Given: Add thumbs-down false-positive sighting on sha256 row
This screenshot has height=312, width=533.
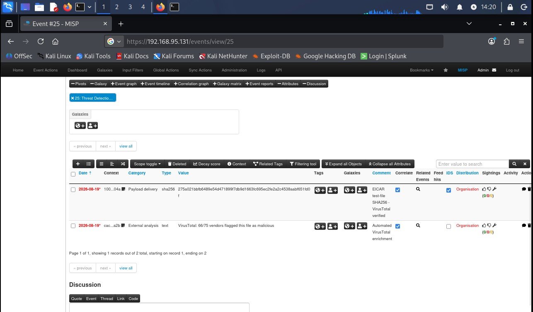Looking at the screenshot, I should 489,190.
